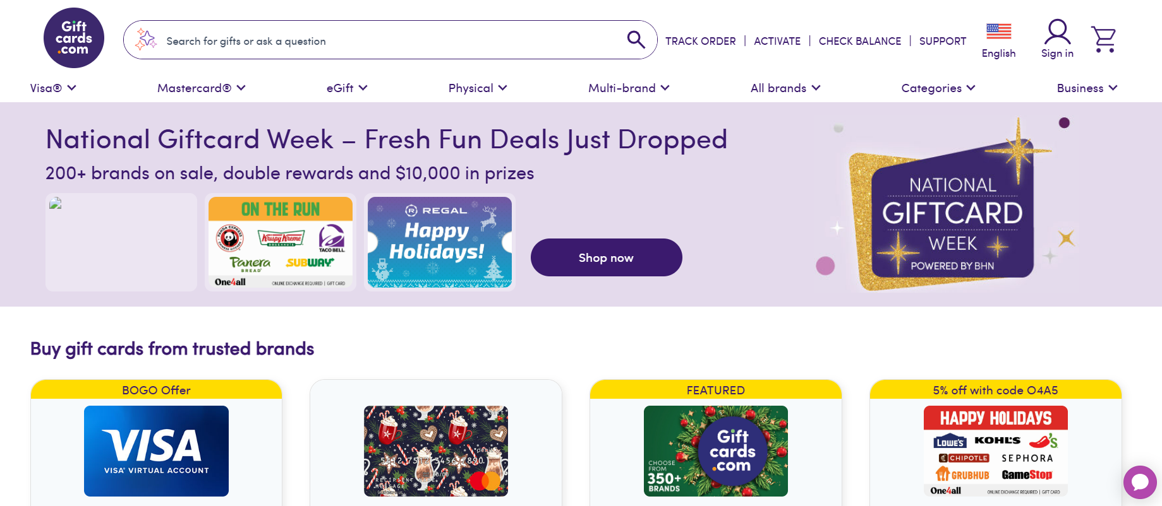Open the eGift dropdown menu
1162x506 pixels.
pos(346,88)
